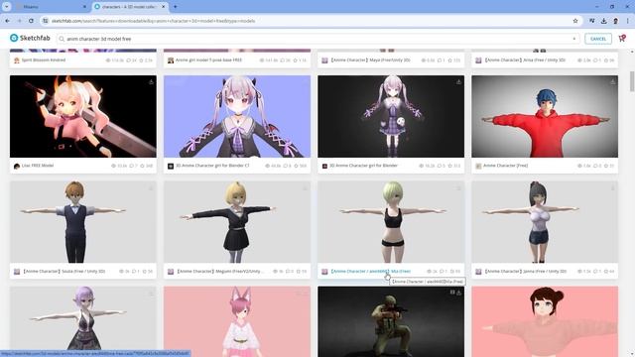Image resolution: width=635 pixels, height=357 pixels.
Task: View site information icon in address bar
Action: pos(46,21)
